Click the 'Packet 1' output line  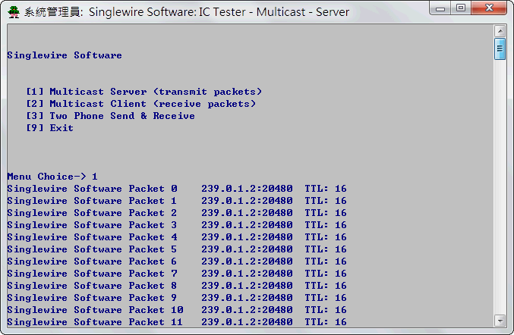(177, 201)
